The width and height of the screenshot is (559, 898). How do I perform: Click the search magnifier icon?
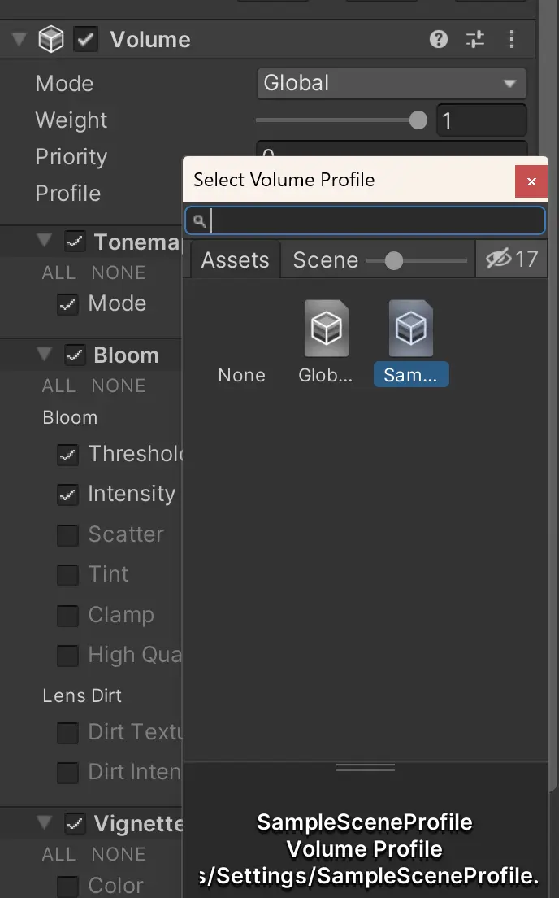(x=199, y=221)
